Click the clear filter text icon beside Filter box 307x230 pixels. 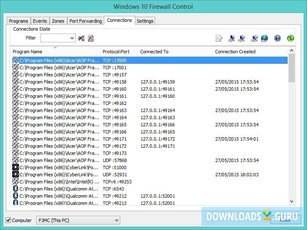(81, 38)
